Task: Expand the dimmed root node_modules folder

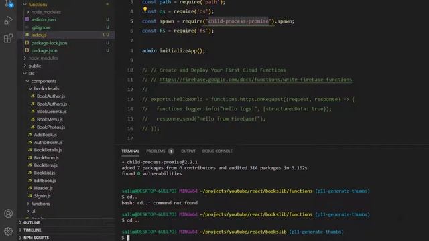Action: point(25,58)
